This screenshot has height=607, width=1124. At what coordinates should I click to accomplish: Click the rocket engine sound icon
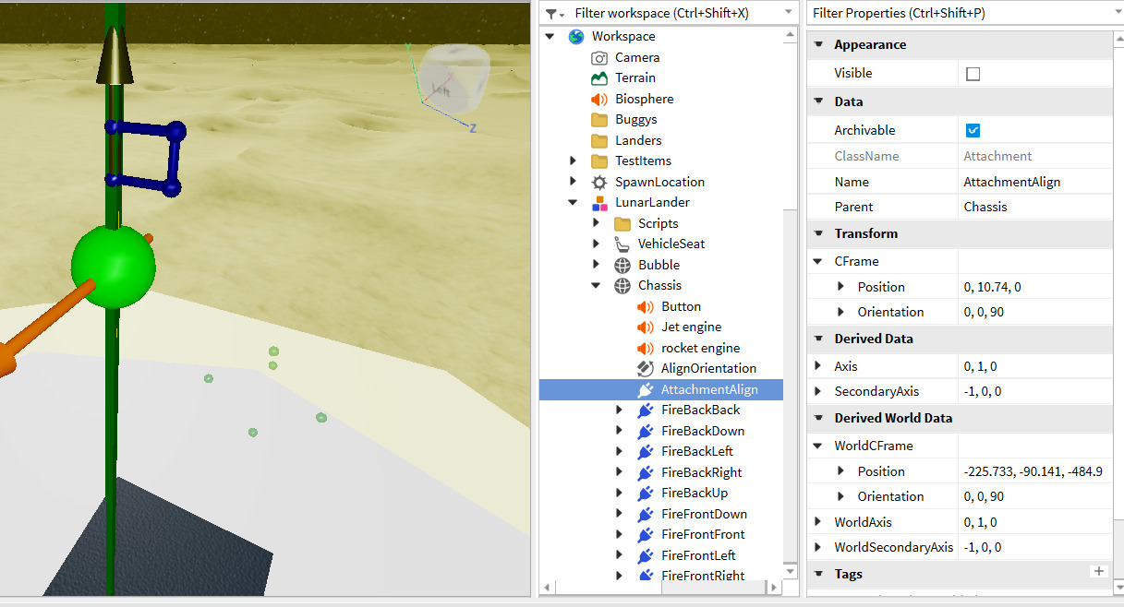pyautogui.click(x=644, y=347)
